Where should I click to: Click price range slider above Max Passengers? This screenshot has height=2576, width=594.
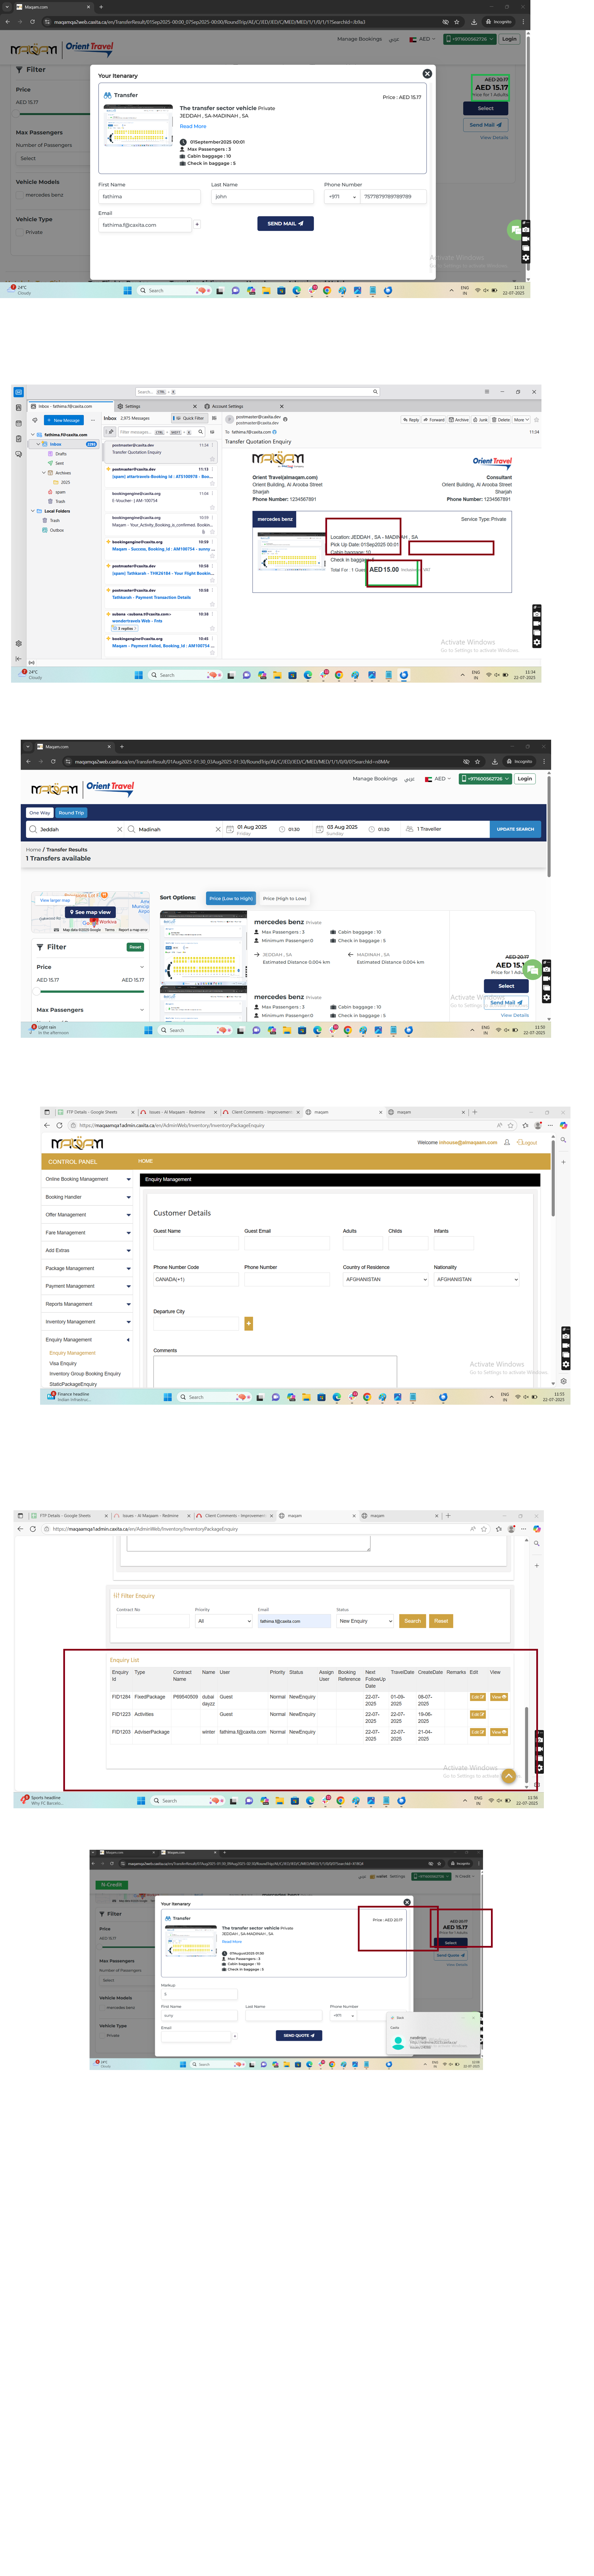tap(90, 991)
